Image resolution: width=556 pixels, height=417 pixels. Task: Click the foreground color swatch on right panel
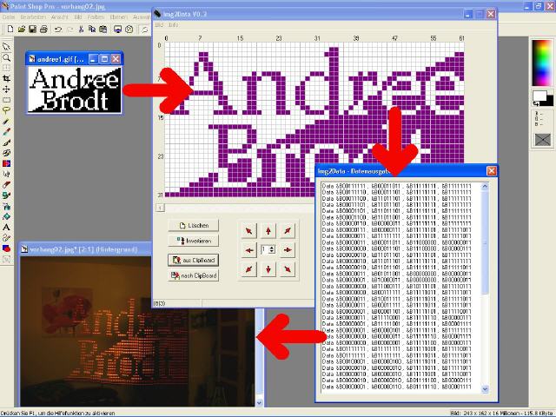[x=538, y=96]
